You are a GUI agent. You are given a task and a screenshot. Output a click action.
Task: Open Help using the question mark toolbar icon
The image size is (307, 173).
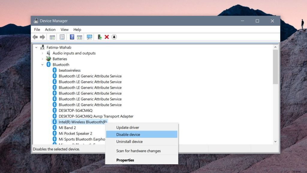point(71,37)
